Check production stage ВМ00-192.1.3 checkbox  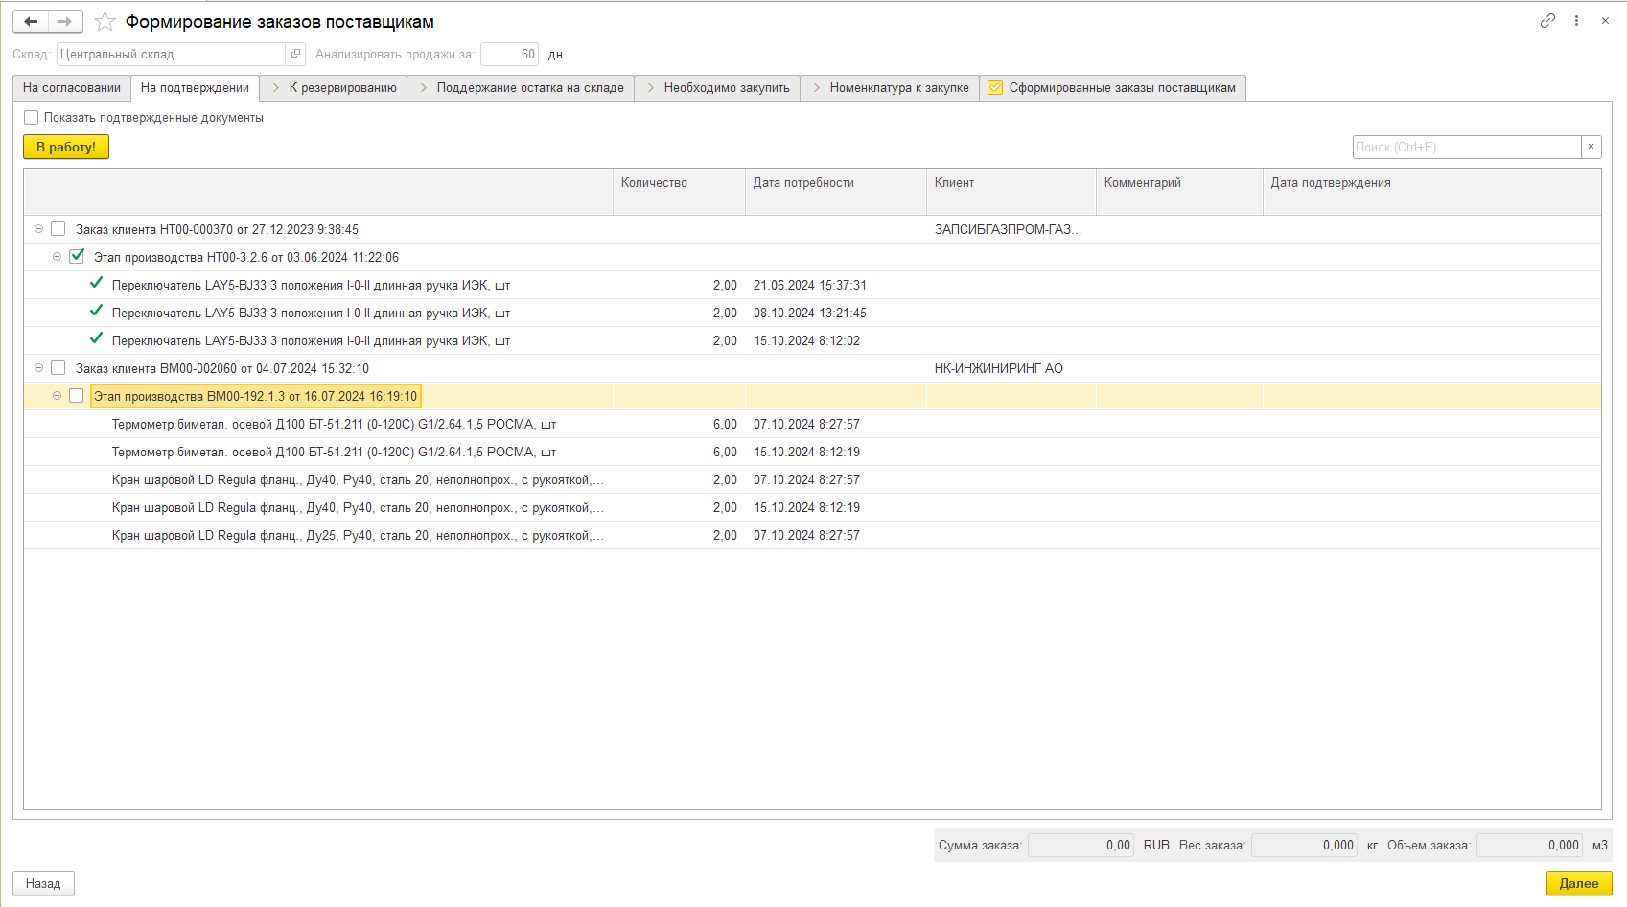click(77, 396)
